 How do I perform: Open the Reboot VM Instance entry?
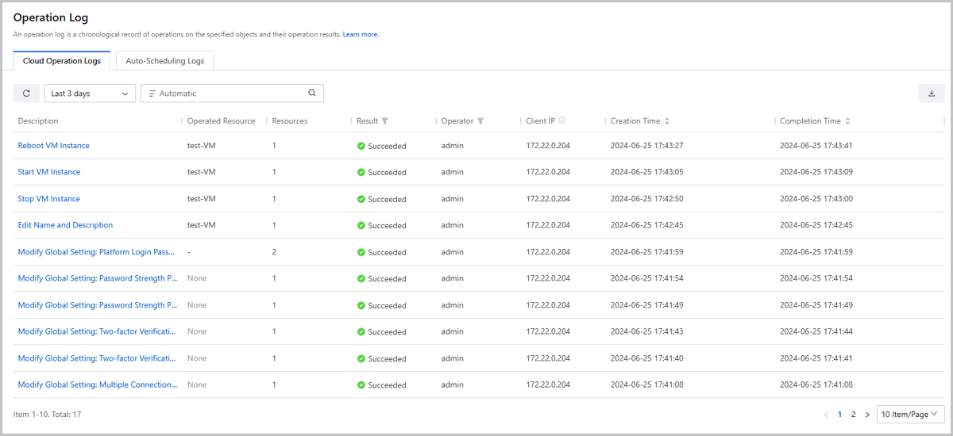click(x=53, y=146)
